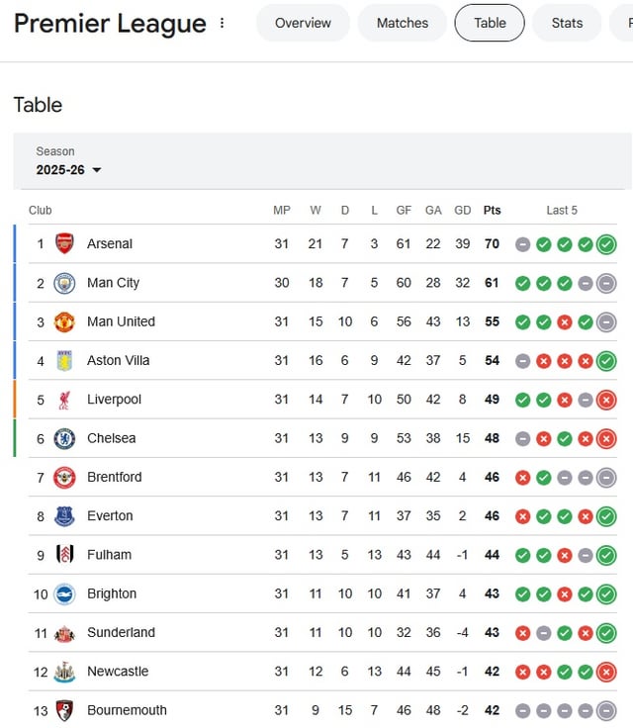The image size is (633, 728).
Task: Switch to the Matches tab
Action: (x=403, y=23)
